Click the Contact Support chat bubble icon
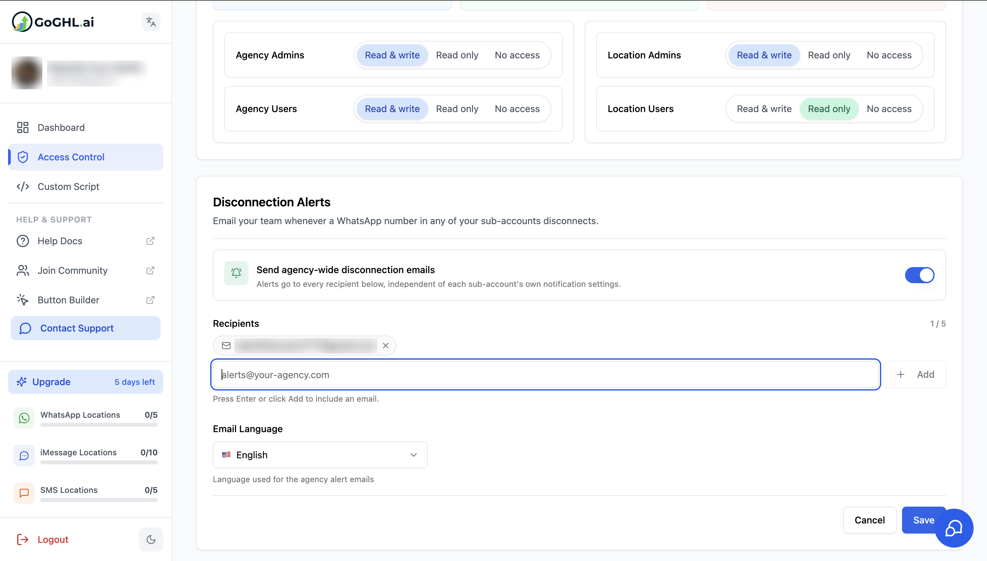The image size is (987, 561). (25, 328)
